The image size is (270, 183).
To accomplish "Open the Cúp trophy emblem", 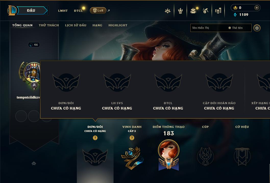I will click(205, 156).
